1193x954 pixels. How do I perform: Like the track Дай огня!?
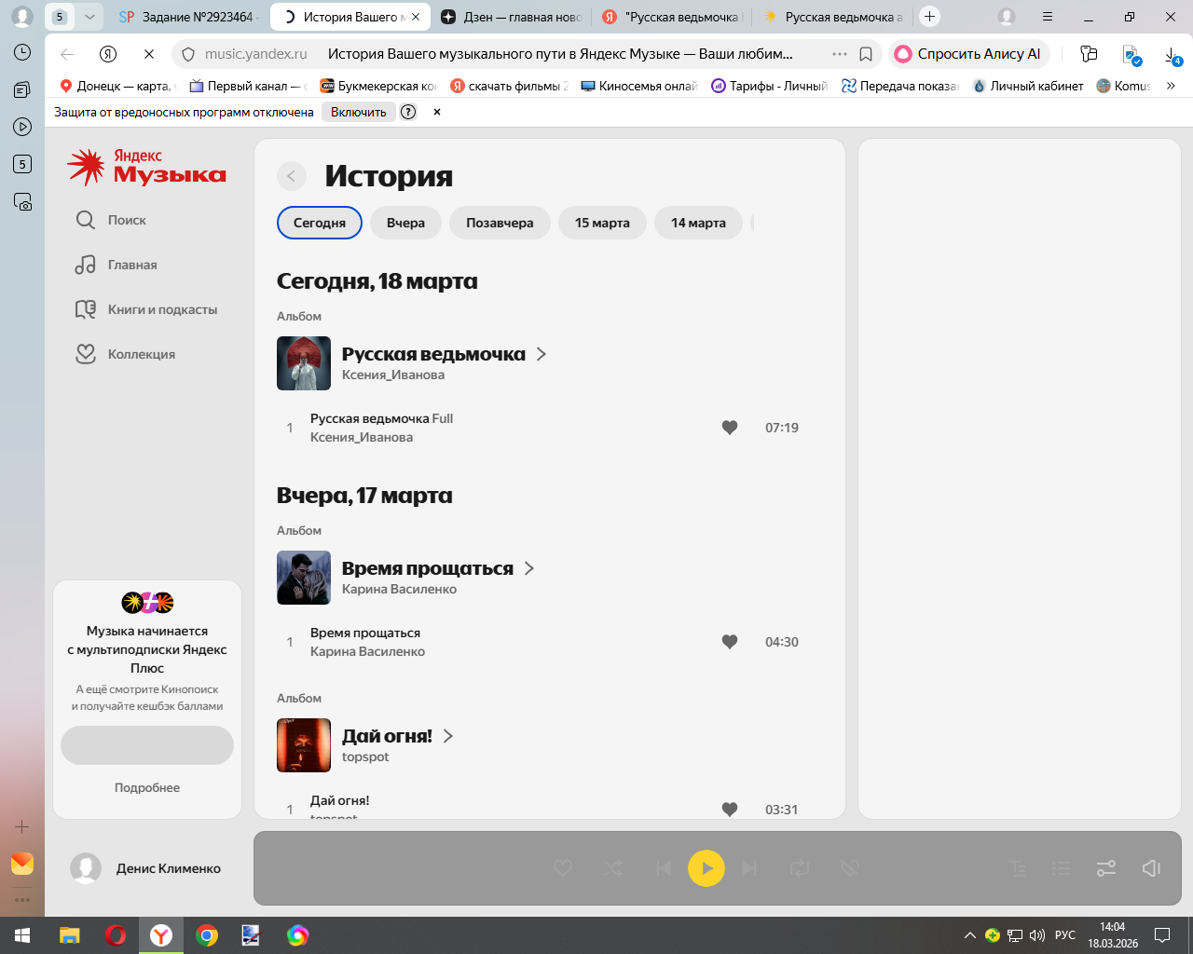[x=730, y=810]
